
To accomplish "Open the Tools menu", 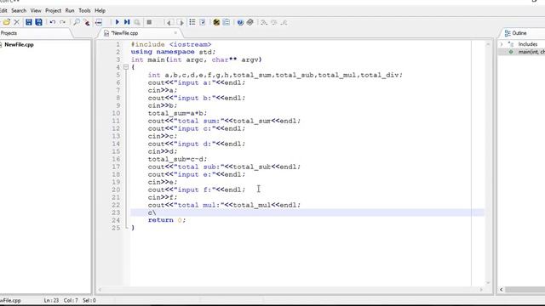I will [84, 10].
